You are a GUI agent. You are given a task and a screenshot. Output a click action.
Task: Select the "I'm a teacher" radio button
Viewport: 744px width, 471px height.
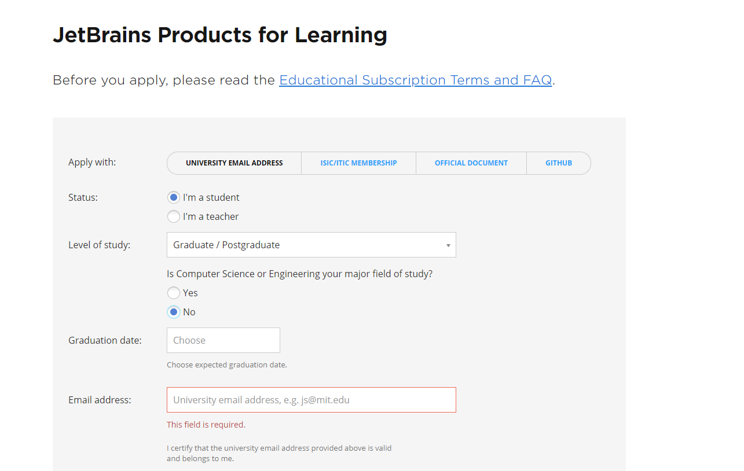(174, 216)
